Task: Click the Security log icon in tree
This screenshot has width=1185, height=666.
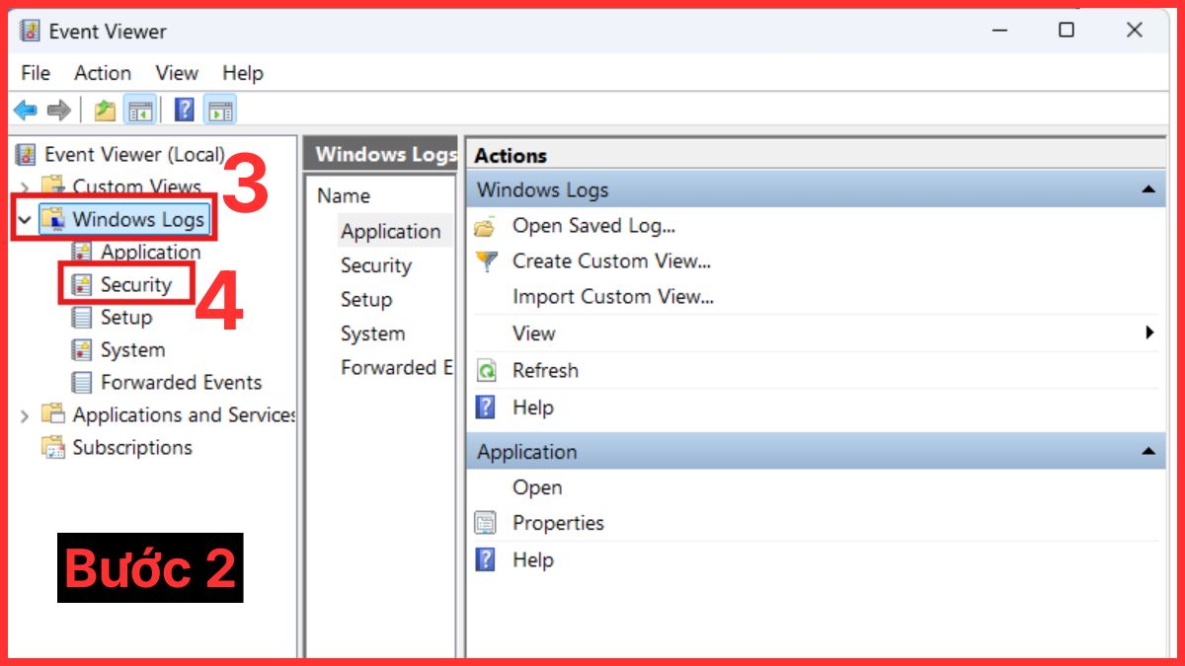Action: [x=82, y=284]
